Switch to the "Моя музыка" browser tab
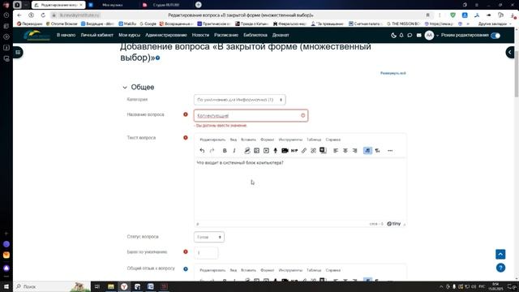Screen dimensions: 519x292 point(113,5)
